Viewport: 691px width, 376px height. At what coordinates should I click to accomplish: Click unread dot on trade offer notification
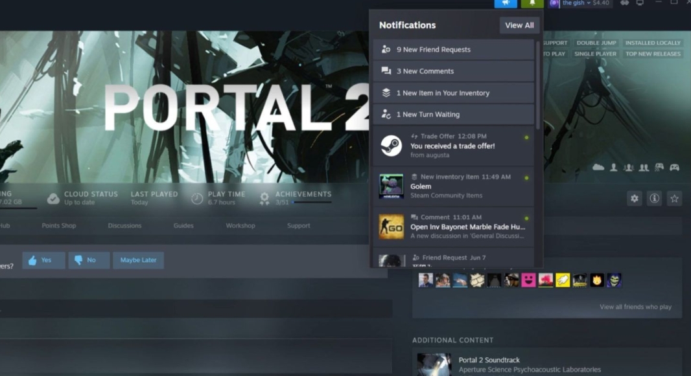coord(526,138)
